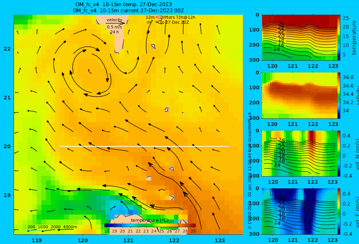Click the "temperature (°C)" colorbar label
Image resolution: width=359 pixels, height=244 pixels.
click(150, 220)
